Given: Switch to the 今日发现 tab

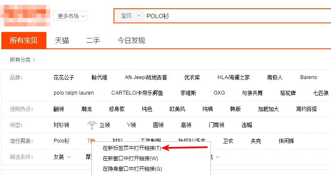Looking at the screenshot, I should tap(131, 41).
